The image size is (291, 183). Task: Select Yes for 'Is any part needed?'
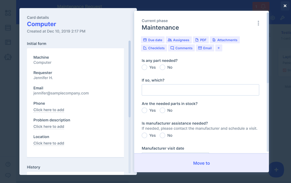pyautogui.click(x=144, y=67)
